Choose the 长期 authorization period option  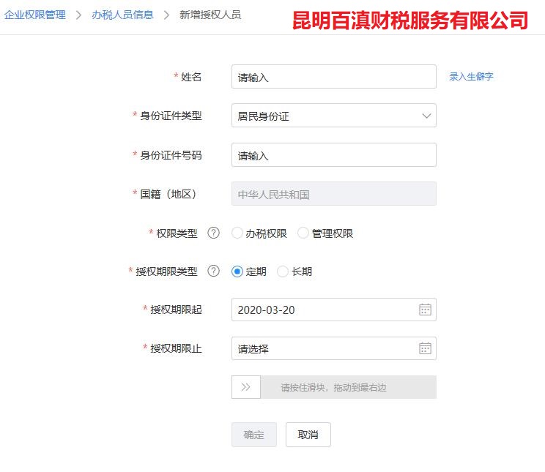tap(283, 271)
